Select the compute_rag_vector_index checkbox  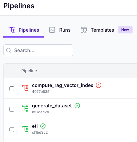[x=12, y=89]
